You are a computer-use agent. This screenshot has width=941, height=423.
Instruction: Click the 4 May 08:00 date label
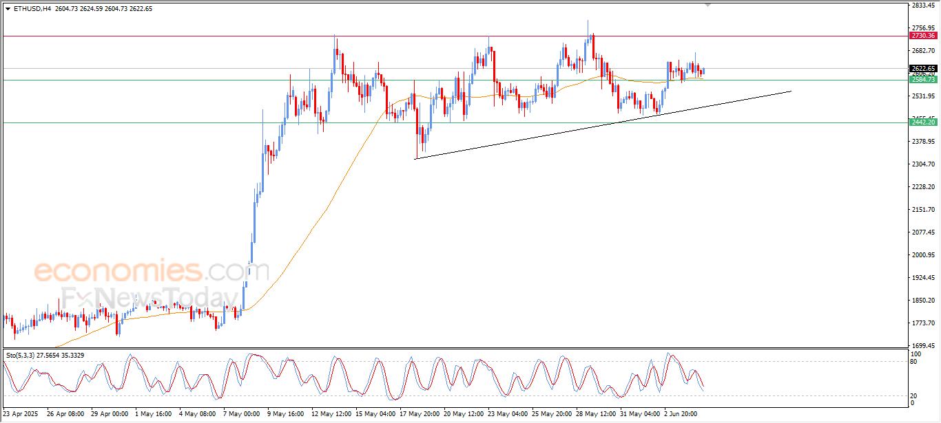(198, 415)
